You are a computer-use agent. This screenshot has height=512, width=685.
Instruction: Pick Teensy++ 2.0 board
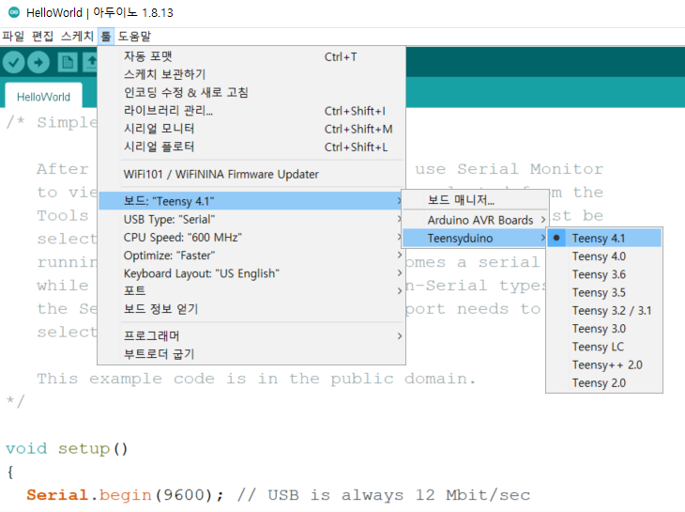[604, 365]
